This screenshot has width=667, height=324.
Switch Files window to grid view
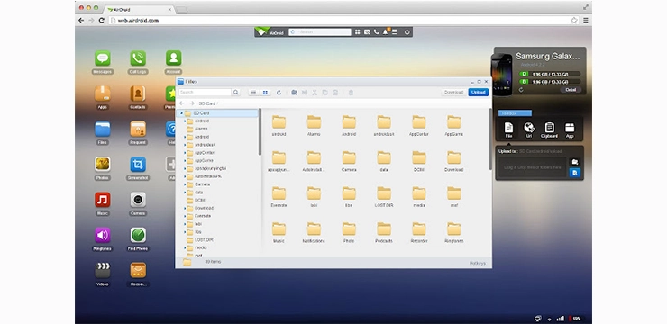tap(265, 93)
